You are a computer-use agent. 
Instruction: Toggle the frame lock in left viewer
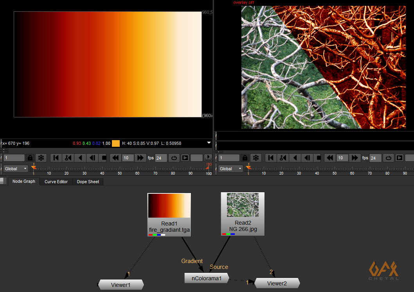click(x=30, y=158)
